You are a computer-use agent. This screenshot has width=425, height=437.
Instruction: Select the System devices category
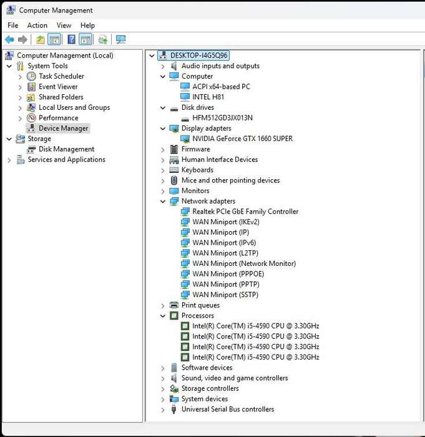205,399
